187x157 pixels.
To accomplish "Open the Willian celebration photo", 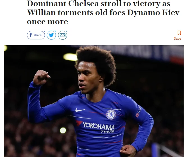I will coord(94,101).
